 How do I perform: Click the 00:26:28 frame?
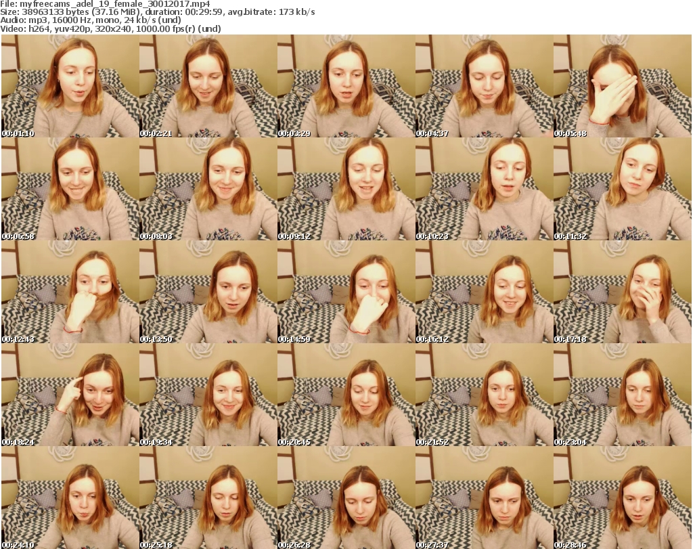[346, 498]
